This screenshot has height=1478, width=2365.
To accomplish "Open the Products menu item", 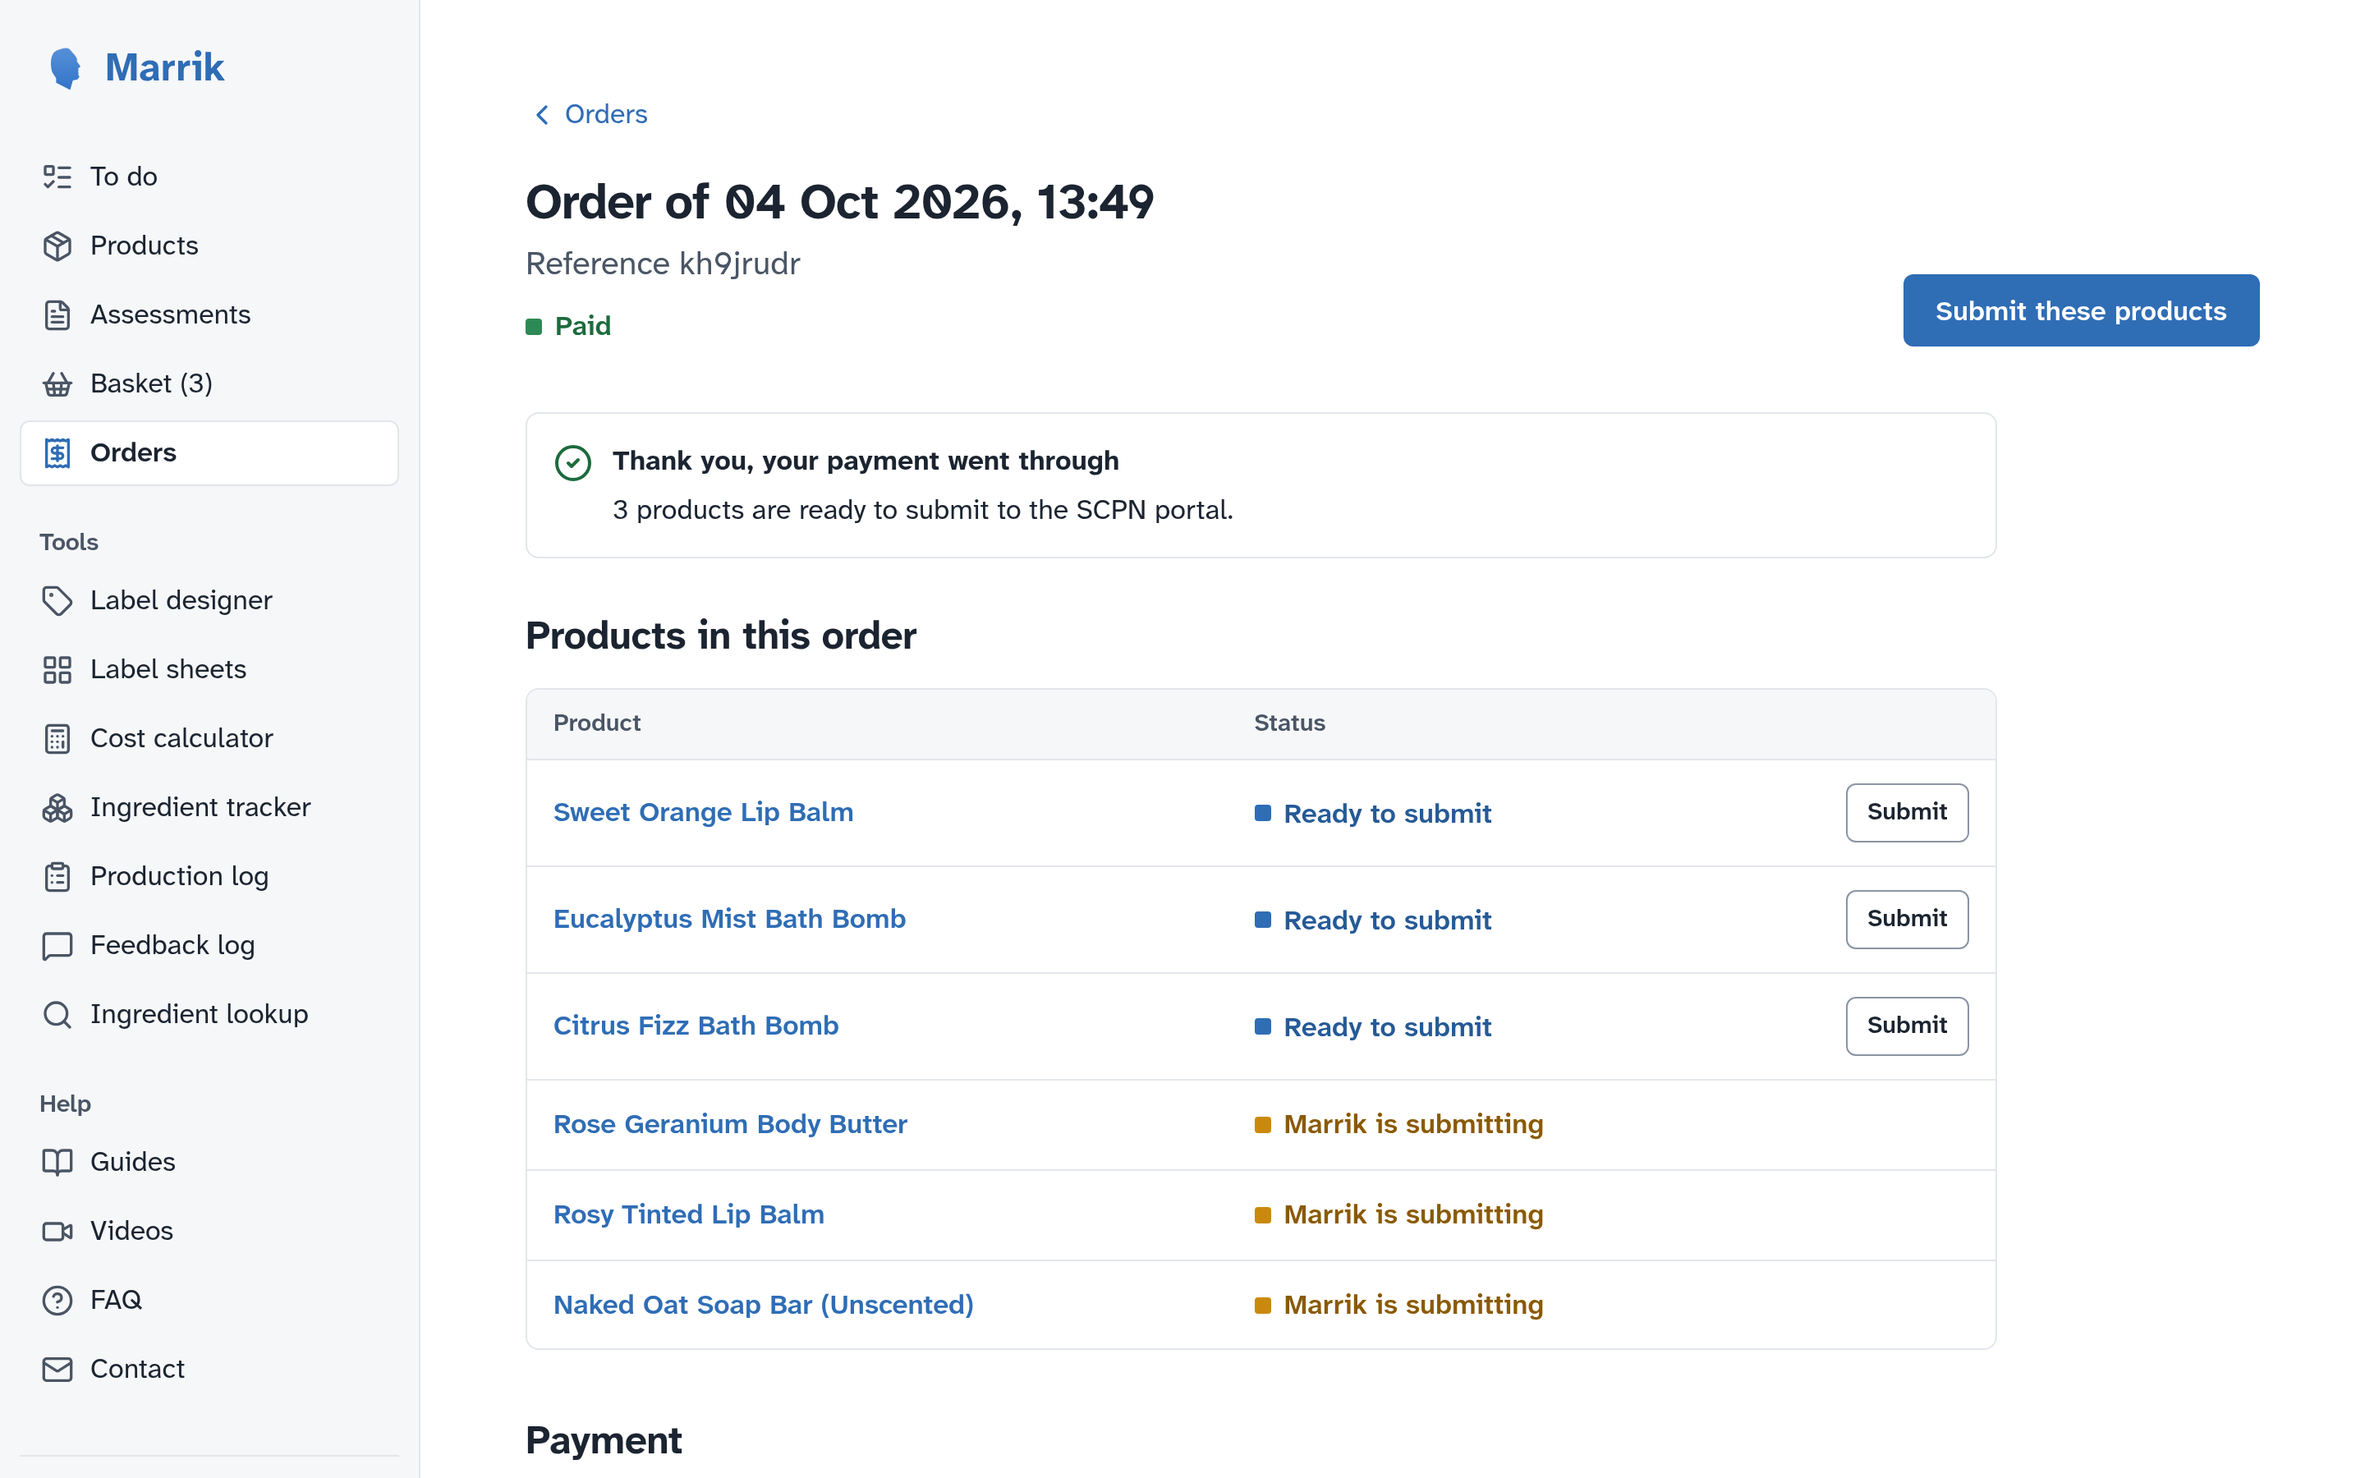I will (209, 246).
